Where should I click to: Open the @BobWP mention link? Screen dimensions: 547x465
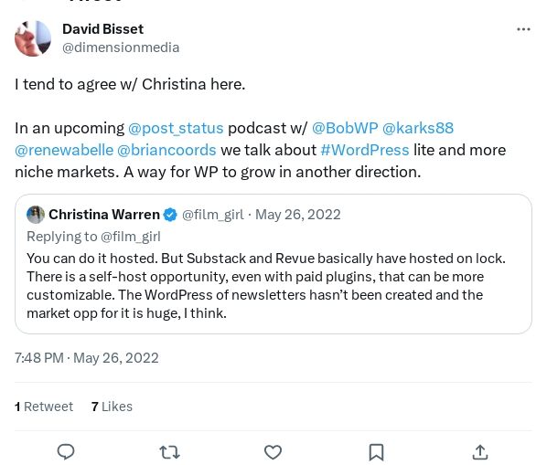click(345, 128)
